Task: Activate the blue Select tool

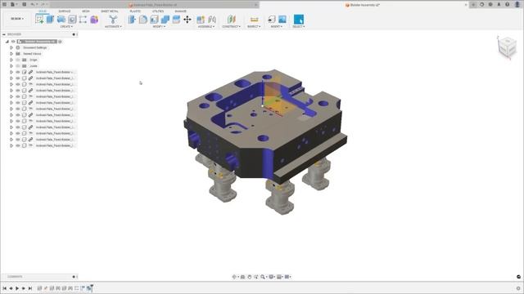Action: pyautogui.click(x=299, y=20)
